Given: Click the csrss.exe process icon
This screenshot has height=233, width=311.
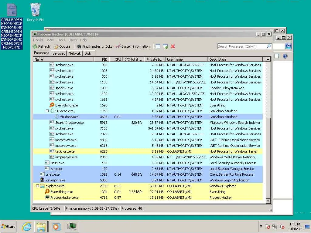Looking at the screenshot, I should pyautogui.click(x=42, y=174).
